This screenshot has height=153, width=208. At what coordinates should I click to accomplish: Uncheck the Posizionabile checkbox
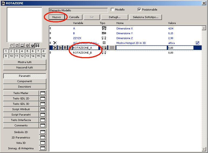click(139, 10)
